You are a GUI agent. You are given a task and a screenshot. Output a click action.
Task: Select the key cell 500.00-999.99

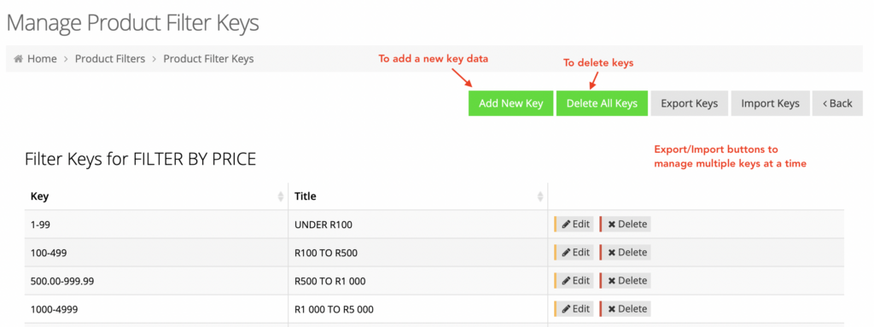tap(156, 281)
